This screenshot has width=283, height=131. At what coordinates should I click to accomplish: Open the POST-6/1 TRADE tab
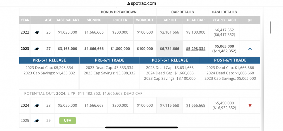pos(230,60)
